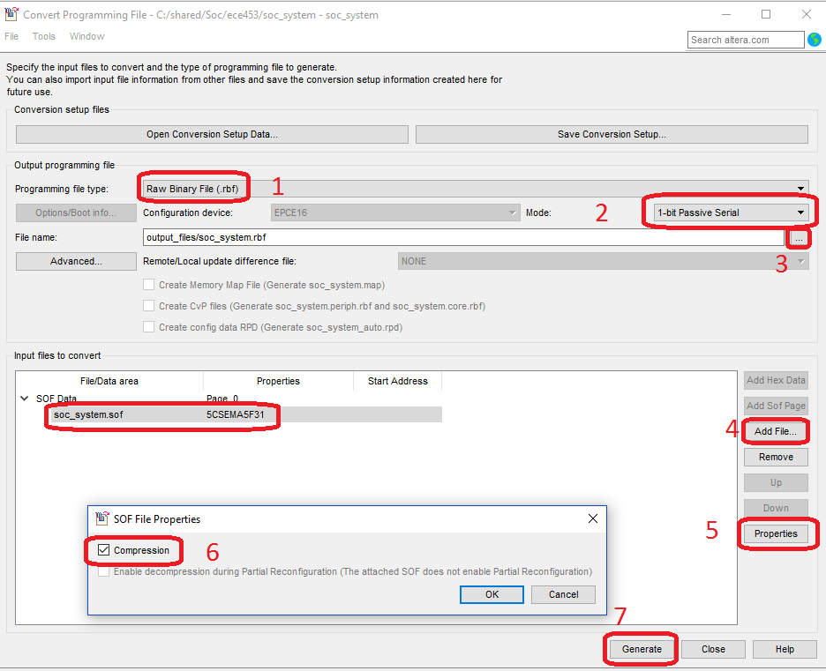Image resolution: width=826 pixels, height=671 pixels.
Task: Click the globe icon beside the search box
Action: pos(815,40)
